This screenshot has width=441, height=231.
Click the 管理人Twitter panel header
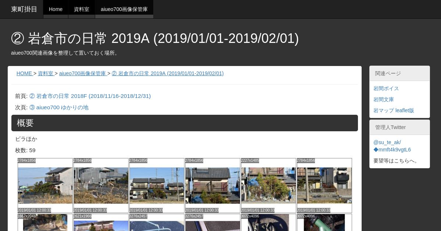[x=399, y=127]
